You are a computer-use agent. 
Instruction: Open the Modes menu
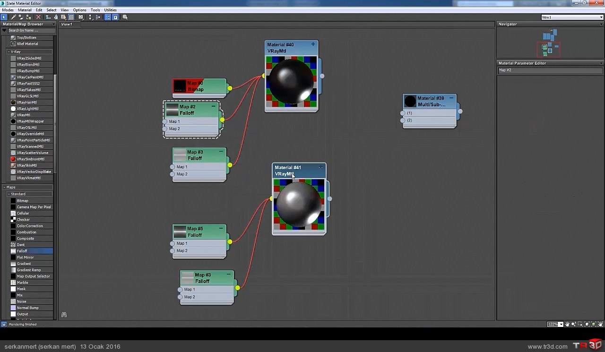click(8, 10)
